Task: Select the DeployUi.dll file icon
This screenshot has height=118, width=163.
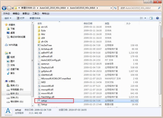Action: (x=39, y=68)
